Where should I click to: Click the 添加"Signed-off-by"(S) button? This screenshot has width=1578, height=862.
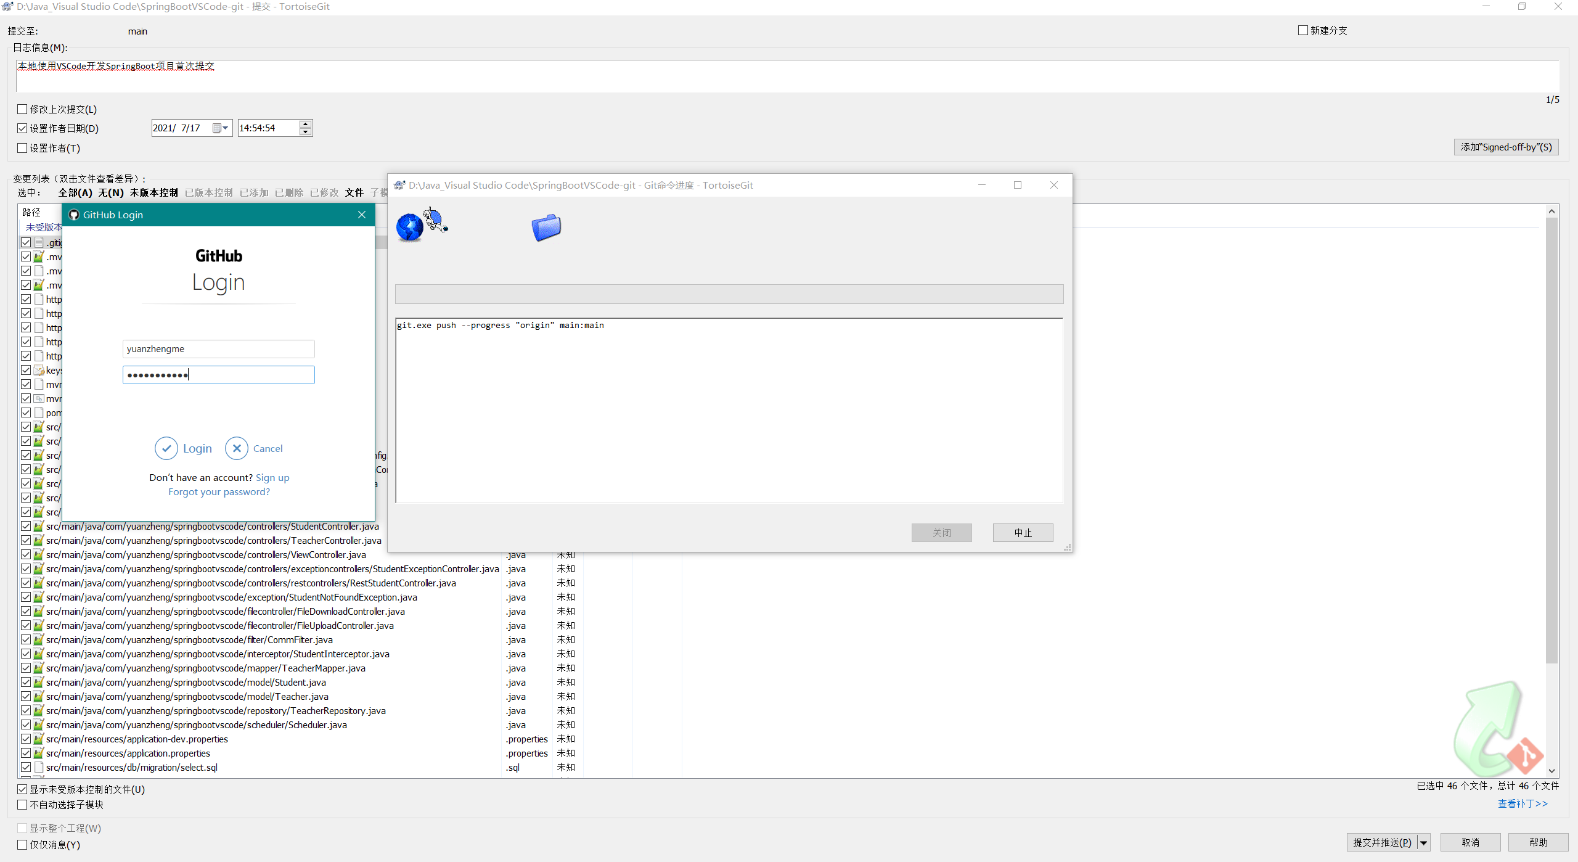pyautogui.click(x=1506, y=147)
